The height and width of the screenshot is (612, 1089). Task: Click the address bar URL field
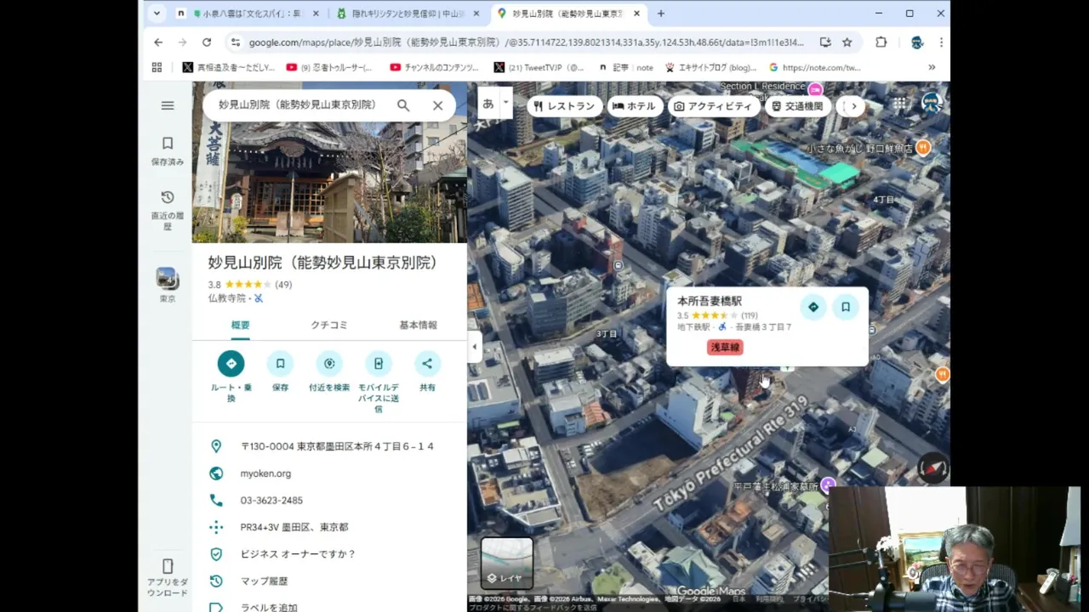click(x=527, y=42)
